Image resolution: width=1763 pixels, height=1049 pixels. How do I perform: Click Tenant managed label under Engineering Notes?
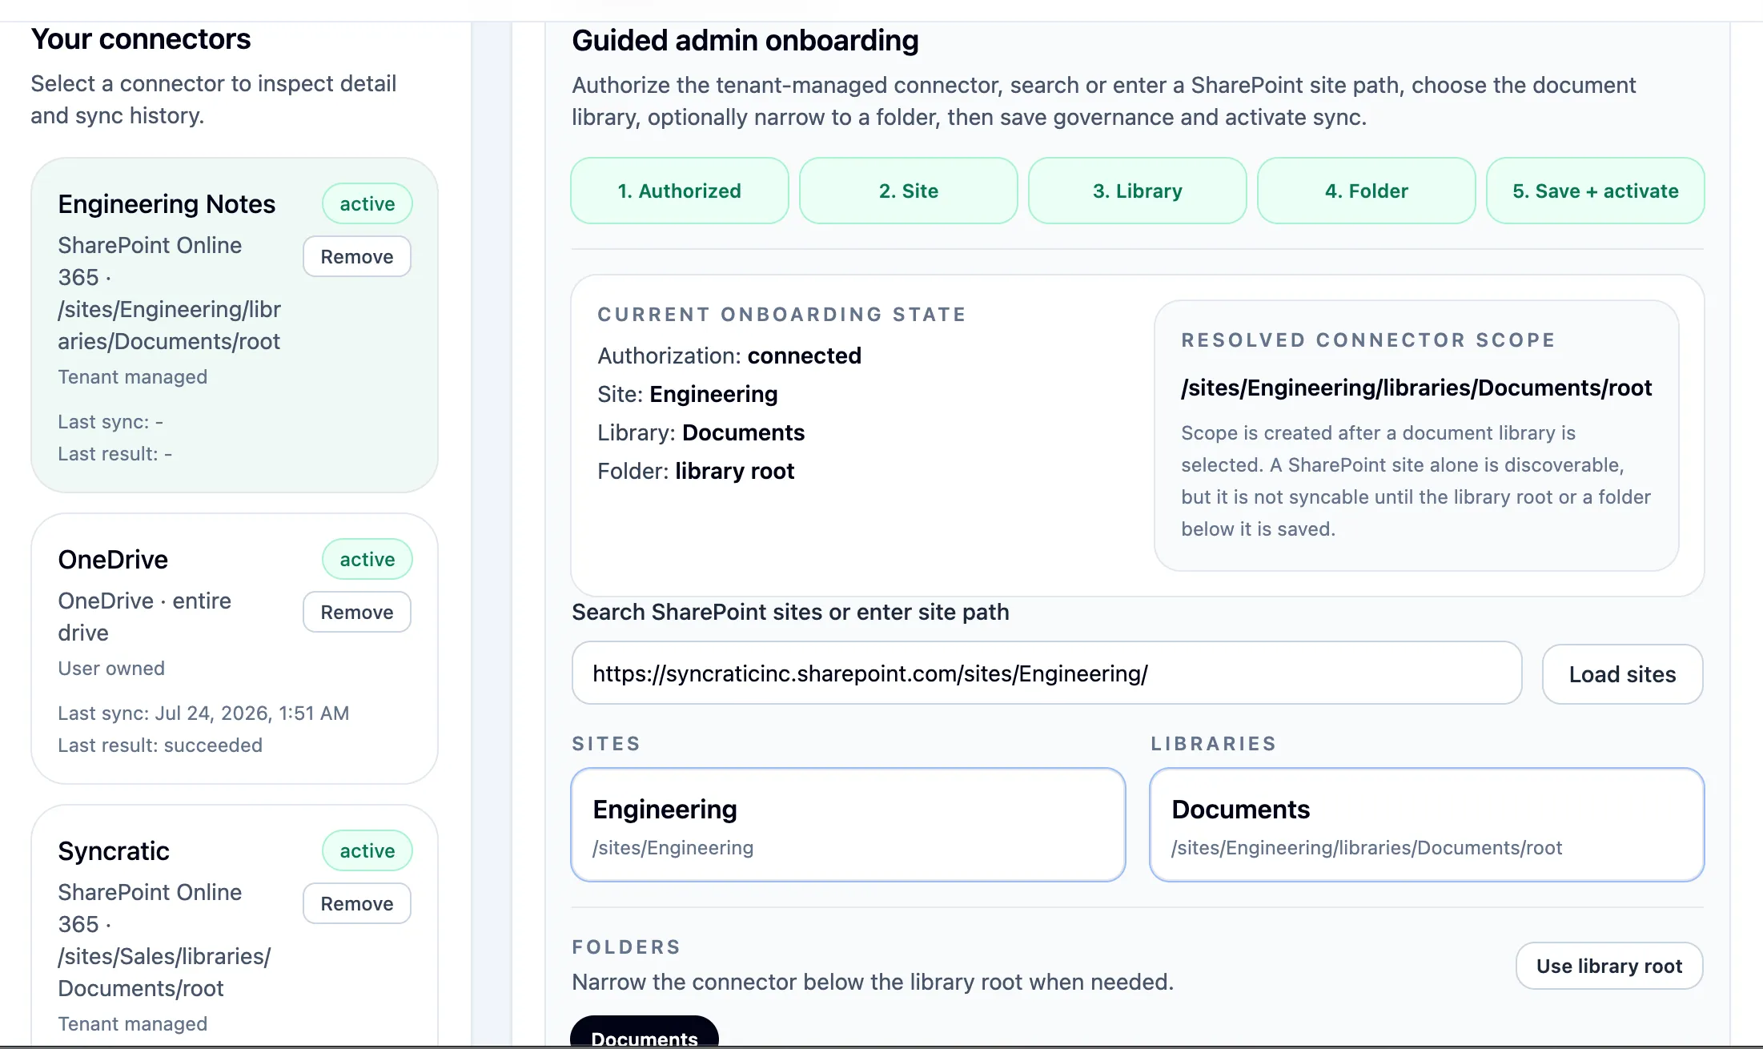tap(132, 376)
